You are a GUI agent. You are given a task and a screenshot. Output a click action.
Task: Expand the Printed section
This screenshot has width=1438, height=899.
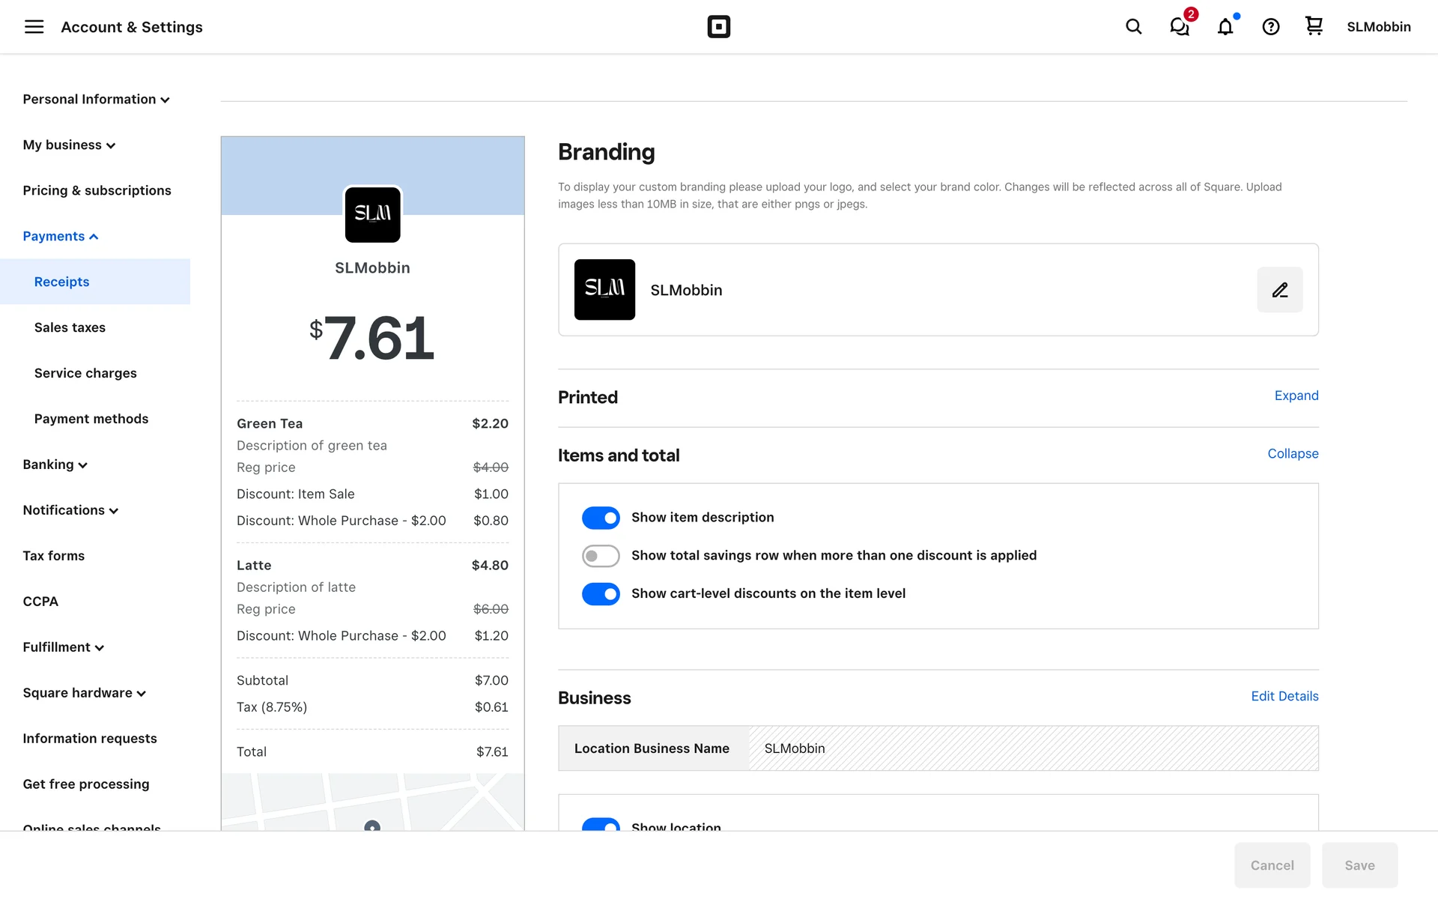[x=1296, y=396]
